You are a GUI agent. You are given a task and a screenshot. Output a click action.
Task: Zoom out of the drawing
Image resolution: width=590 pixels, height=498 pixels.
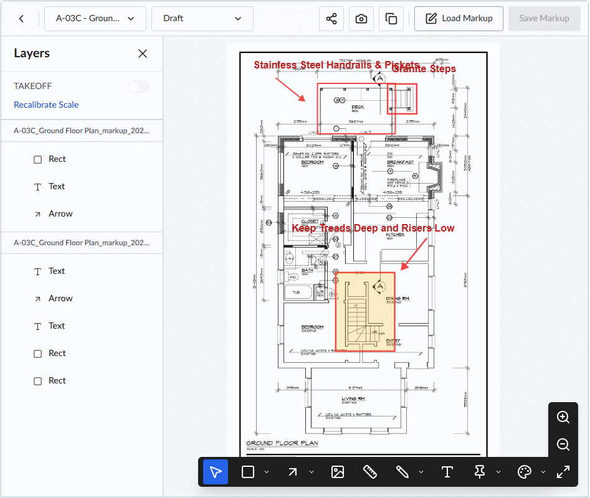coord(563,444)
